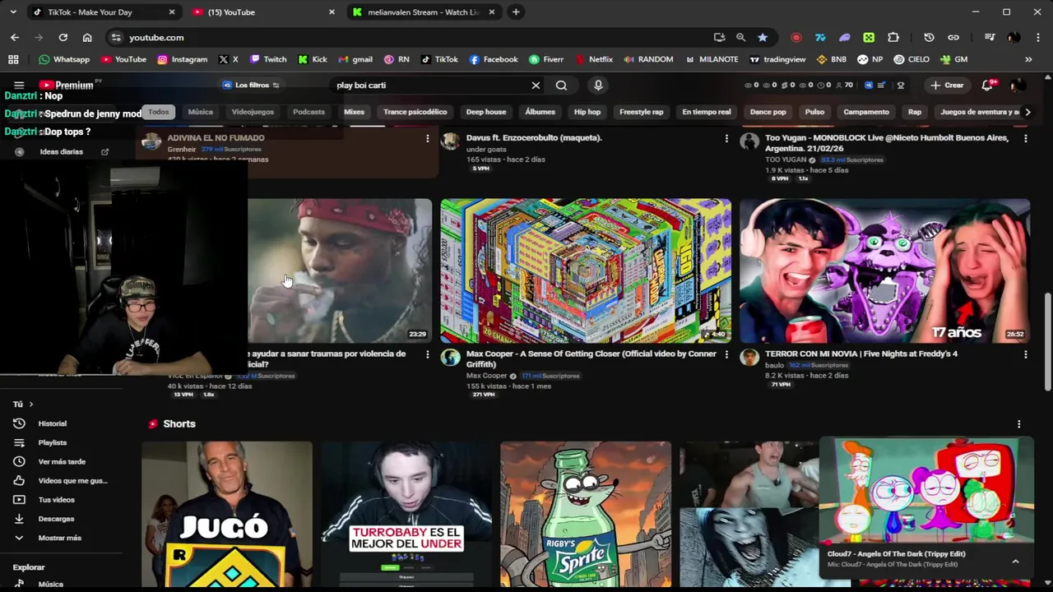Open the TURROBABY ES EL MEJOR short
The image size is (1053, 592).
pos(406,515)
